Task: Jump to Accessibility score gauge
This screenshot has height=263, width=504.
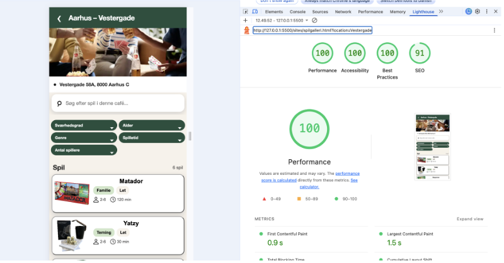Action: click(x=355, y=53)
